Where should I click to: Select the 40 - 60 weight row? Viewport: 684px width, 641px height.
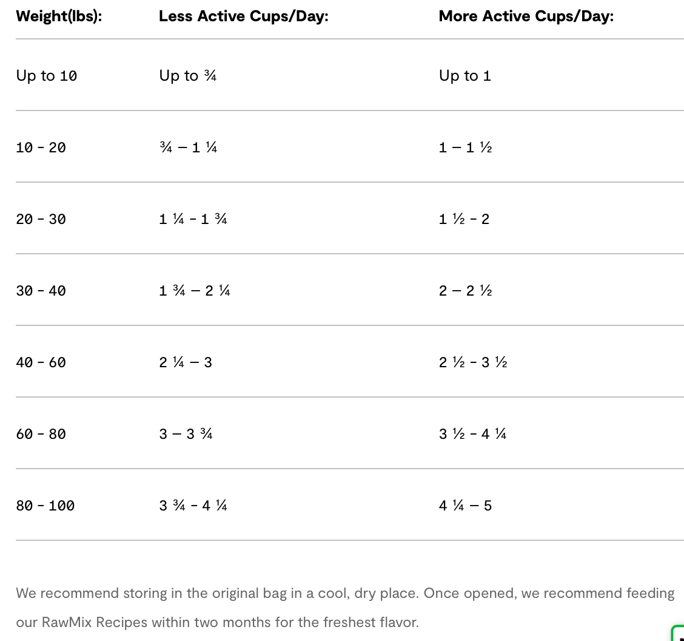point(41,362)
